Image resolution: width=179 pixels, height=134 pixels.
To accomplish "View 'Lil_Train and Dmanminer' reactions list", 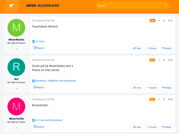I will 49,120.
